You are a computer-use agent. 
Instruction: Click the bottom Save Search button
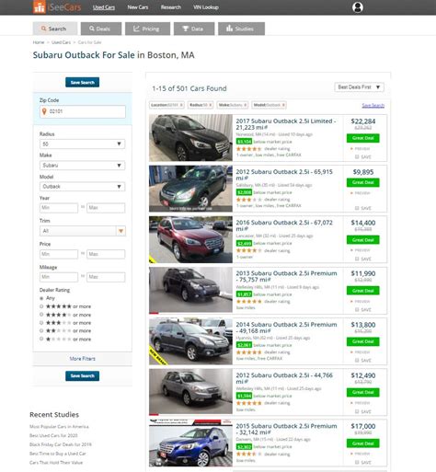pyautogui.click(x=82, y=375)
